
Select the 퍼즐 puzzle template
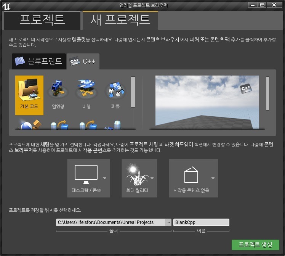tap(115, 95)
